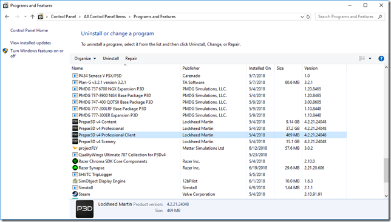This screenshot has height=222, width=391.
Task: Open Turn Windows features on or off
Action: pos(37,53)
